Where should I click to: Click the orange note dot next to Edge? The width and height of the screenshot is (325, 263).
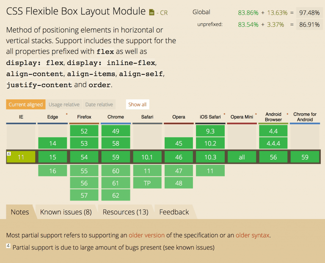(66, 114)
